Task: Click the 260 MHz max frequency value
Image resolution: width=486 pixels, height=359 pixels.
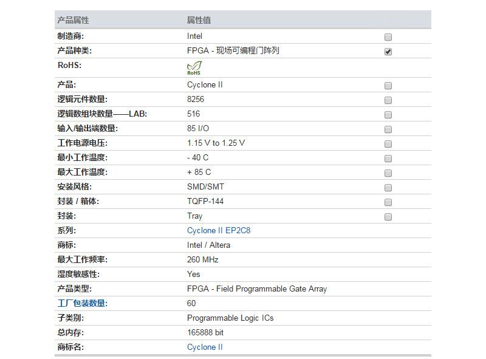Action: pyautogui.click(x=202, y=260)
